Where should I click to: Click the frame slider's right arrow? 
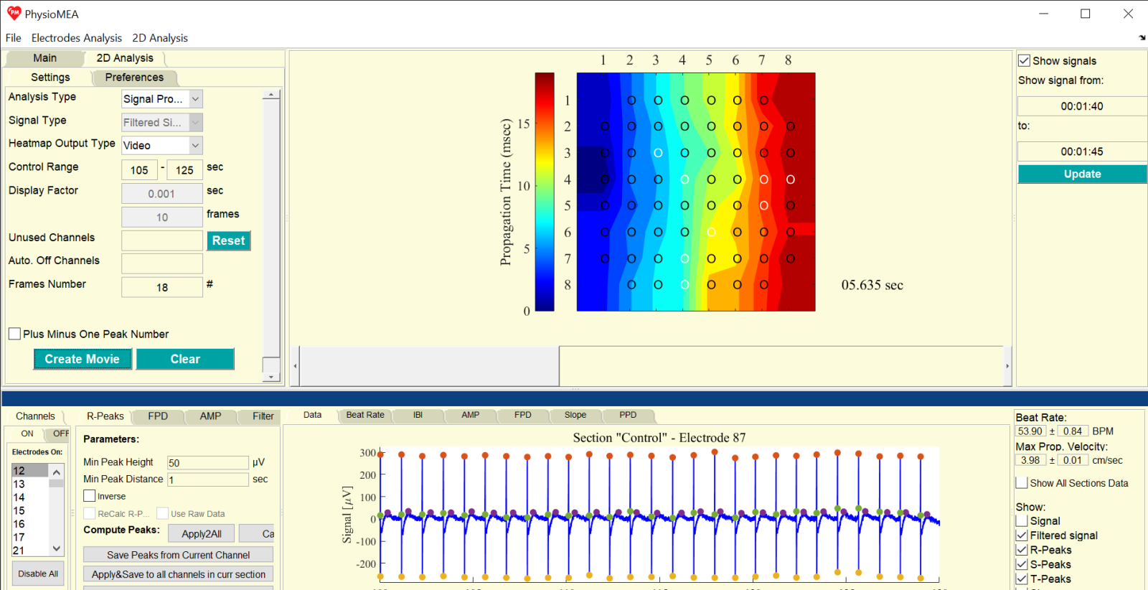click(x=1007, y=366)
